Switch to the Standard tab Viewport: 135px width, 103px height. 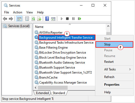pos(59,93)
